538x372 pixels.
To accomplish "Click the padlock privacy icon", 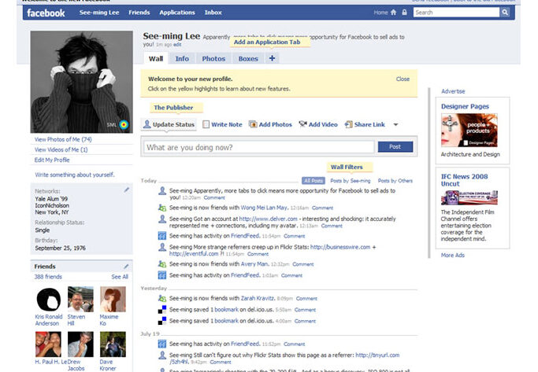I will coord(404,13).
